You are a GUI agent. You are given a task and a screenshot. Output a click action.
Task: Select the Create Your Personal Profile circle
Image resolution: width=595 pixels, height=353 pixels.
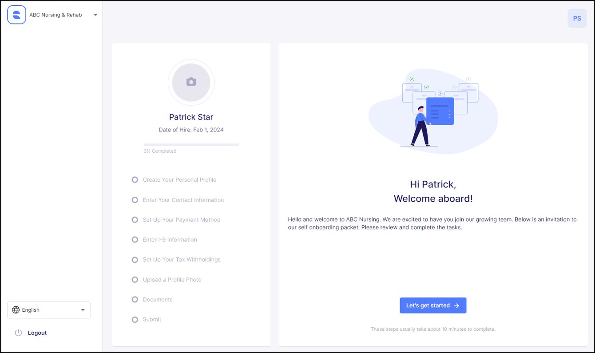(135, 180)
